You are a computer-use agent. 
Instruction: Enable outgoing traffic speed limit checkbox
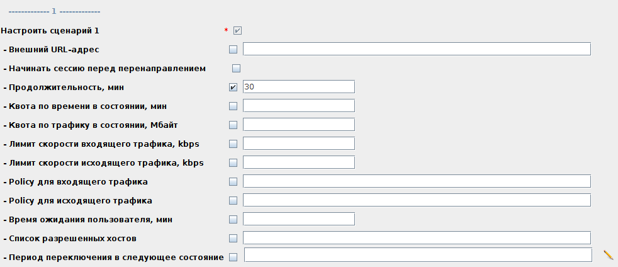[233, 162]
